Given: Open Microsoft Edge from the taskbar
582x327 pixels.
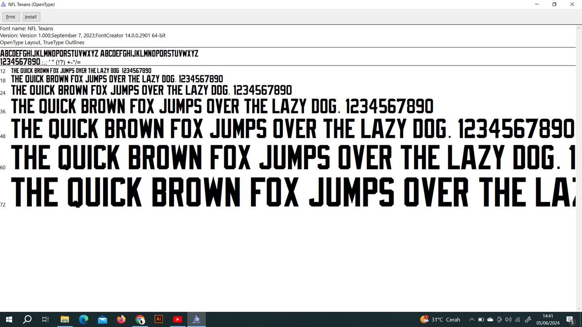Looking at the screenshot, I should (83, 319).
